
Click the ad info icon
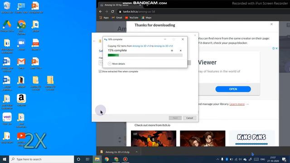[273, 48]
